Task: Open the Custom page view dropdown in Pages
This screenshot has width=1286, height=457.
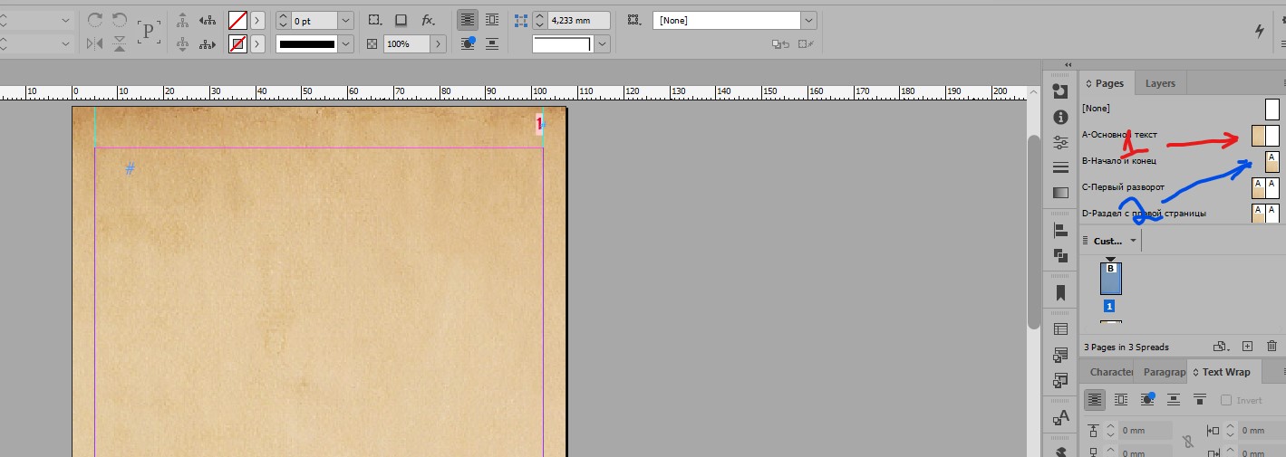Action: [1133, 241]
